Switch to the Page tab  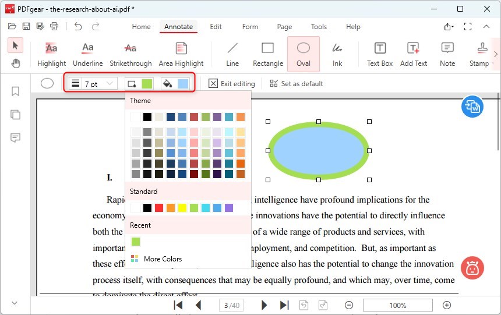point(284,27)
